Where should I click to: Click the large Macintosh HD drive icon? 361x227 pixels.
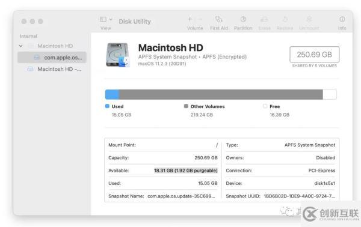tap(118, 55)
